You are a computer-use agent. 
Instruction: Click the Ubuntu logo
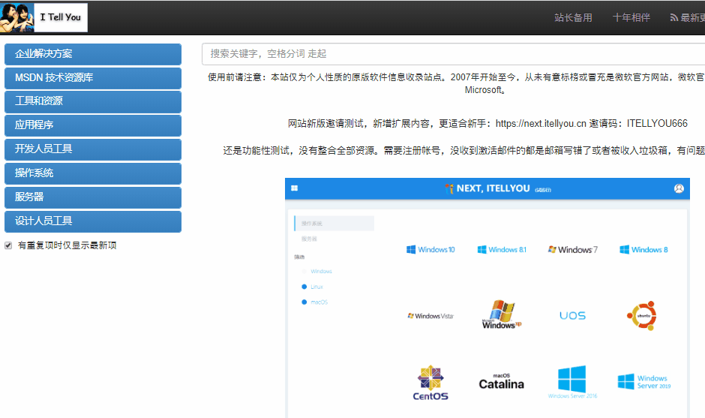[642, 316]
